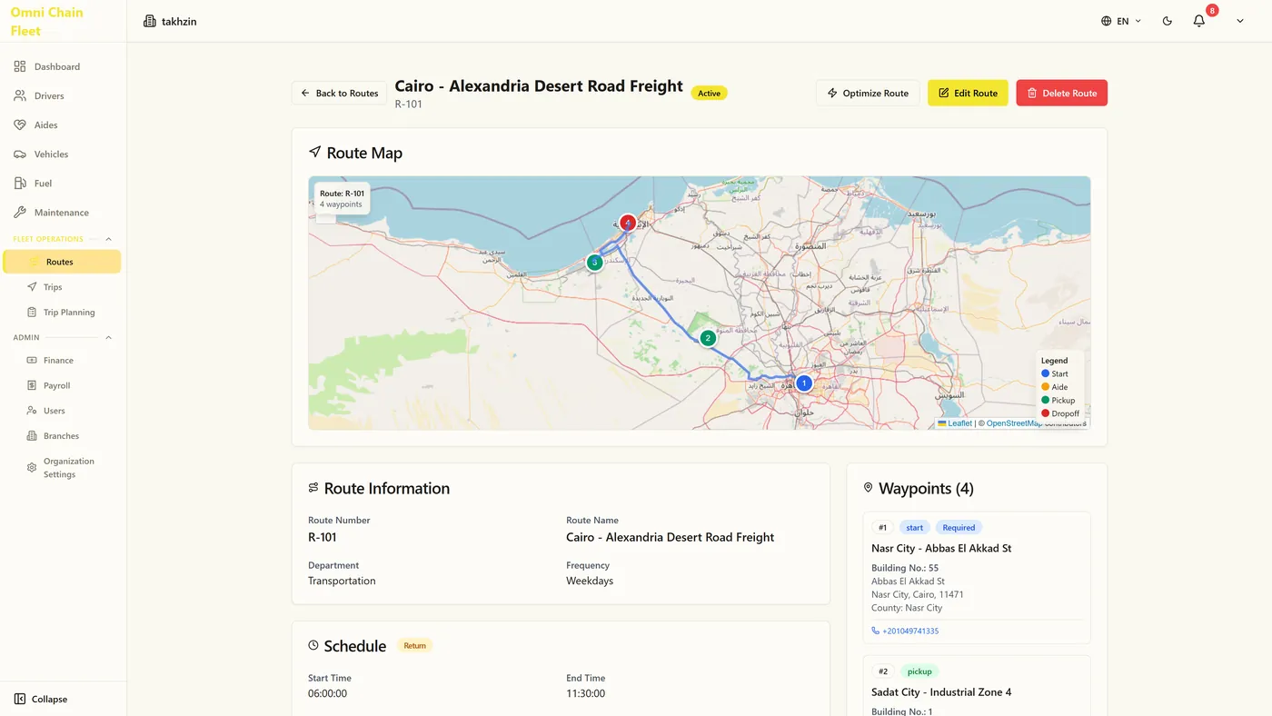Open the Fuel pump icon
This screenshot has height=716, width=1272.
click(20, 183)
